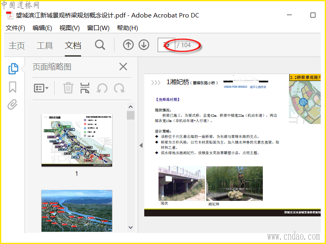326x244 pixels.
Task: Go to previous page with up arrow
Action: [128, 45]
